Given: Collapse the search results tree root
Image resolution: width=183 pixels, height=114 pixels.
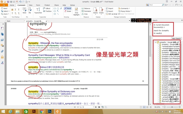Looking at the screenshot, I should 156,43.
